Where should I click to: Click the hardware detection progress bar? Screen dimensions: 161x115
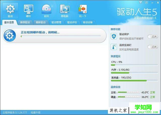point(61,36)
